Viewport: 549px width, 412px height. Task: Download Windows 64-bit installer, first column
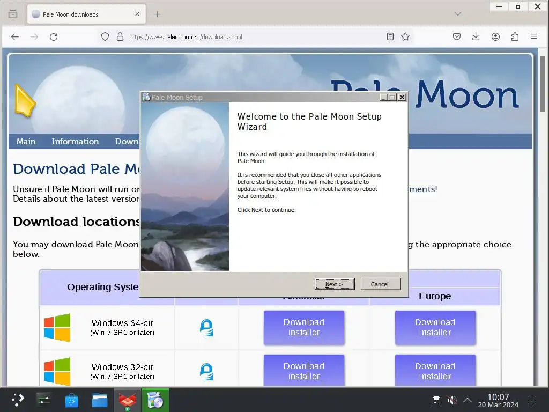pos(304,328)
